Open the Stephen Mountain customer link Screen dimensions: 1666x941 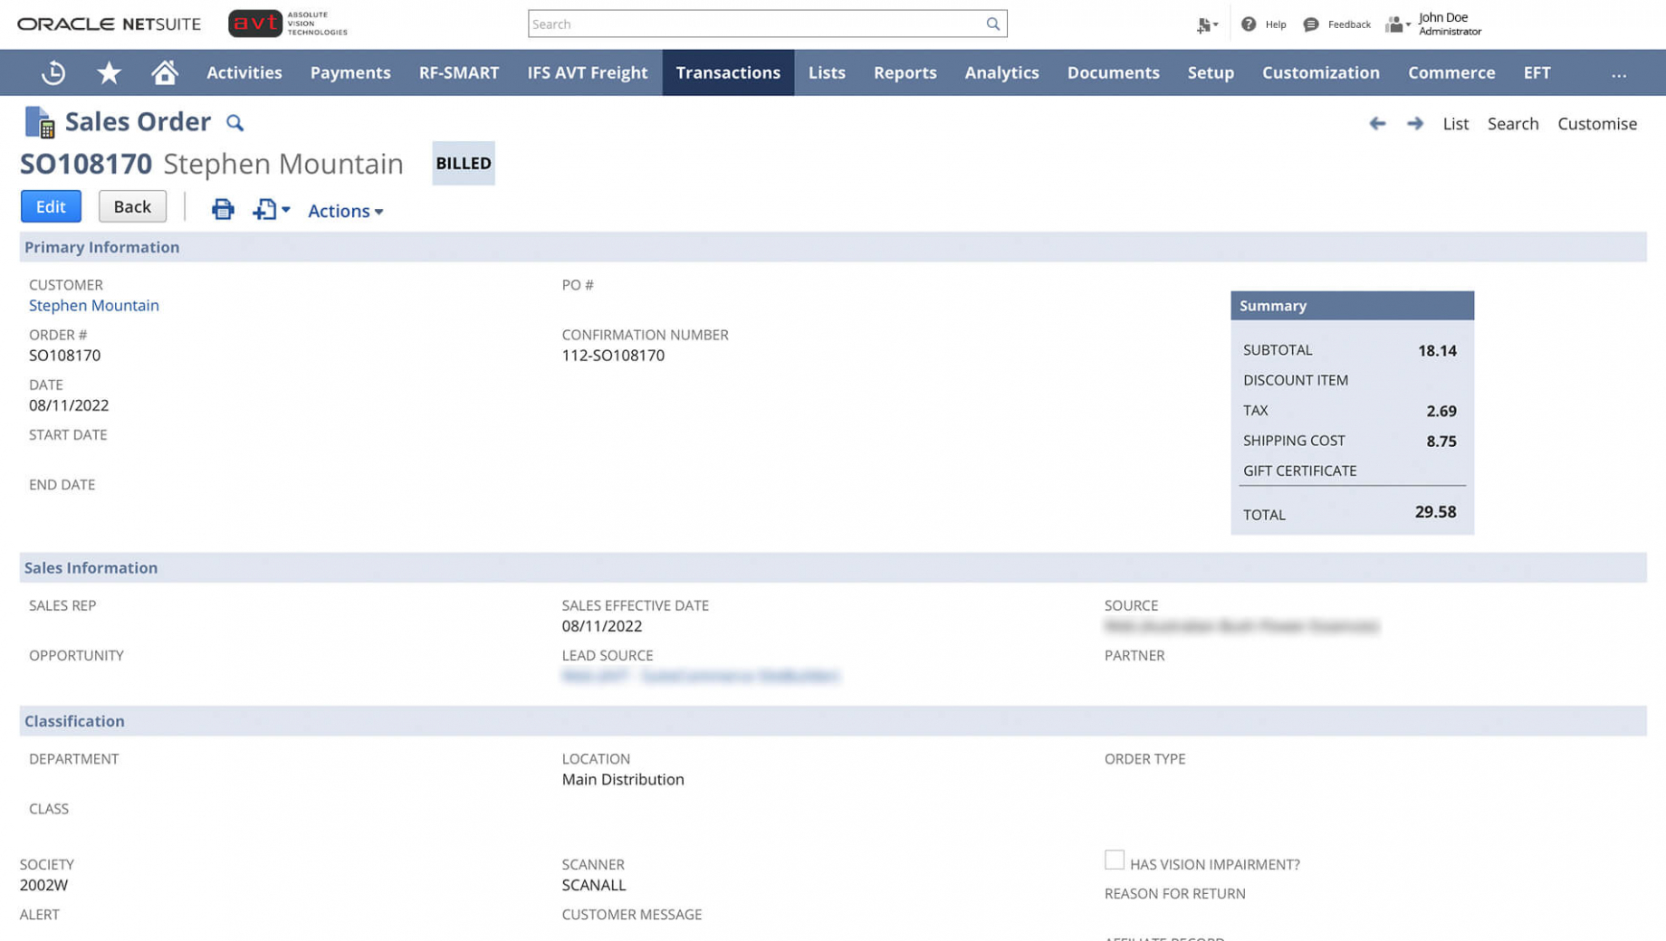[94, 306]
